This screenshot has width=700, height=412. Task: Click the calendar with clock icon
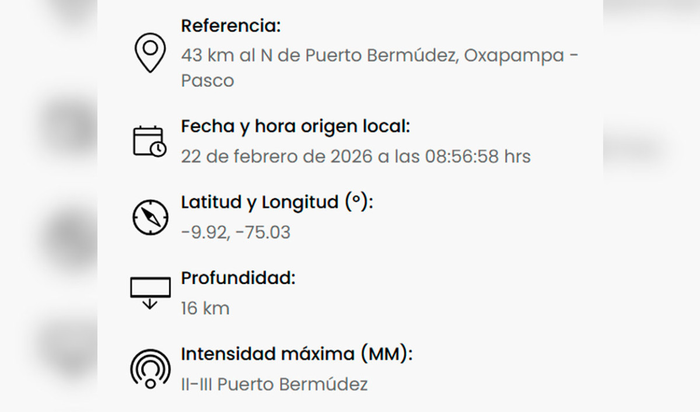149,141
